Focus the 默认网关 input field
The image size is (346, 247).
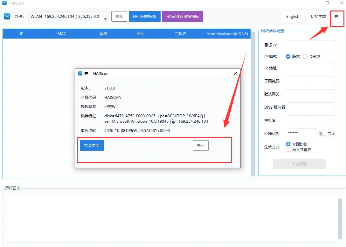tap(310, 94)
